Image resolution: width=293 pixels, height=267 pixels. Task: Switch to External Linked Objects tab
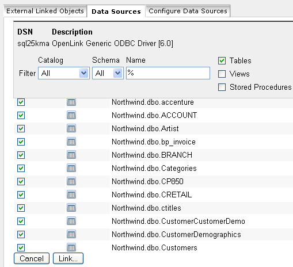(45, 11)
